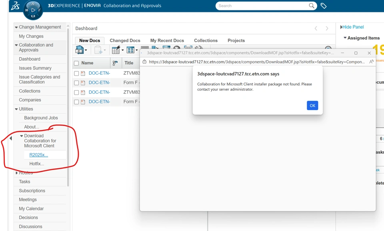Open About... under Utilities
The height and width of the screenshot is (231, 384).
[31, 127]
